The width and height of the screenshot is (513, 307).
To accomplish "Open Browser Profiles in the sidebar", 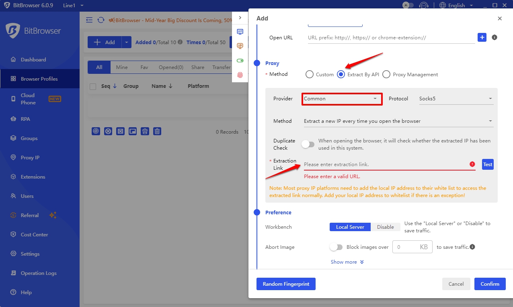I will [40, 79].
